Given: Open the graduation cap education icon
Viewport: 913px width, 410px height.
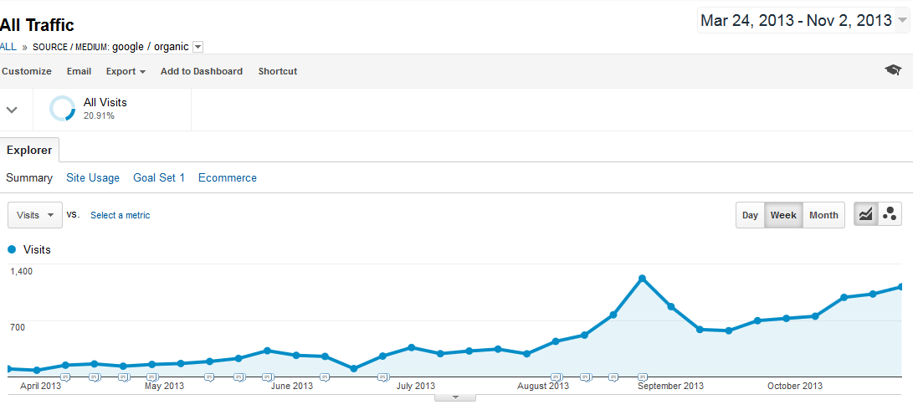Looking at the screenshot, I should [893, 70].
